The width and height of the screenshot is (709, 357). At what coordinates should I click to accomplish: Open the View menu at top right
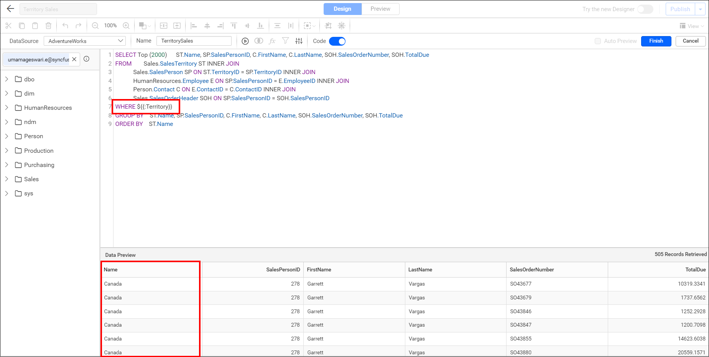pyautogui.click(x=691, y=26)
